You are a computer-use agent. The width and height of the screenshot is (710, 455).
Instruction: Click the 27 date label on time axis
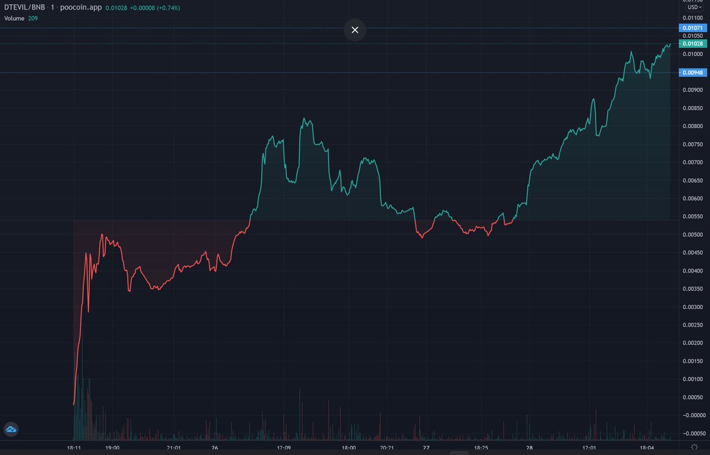point(426,448)
